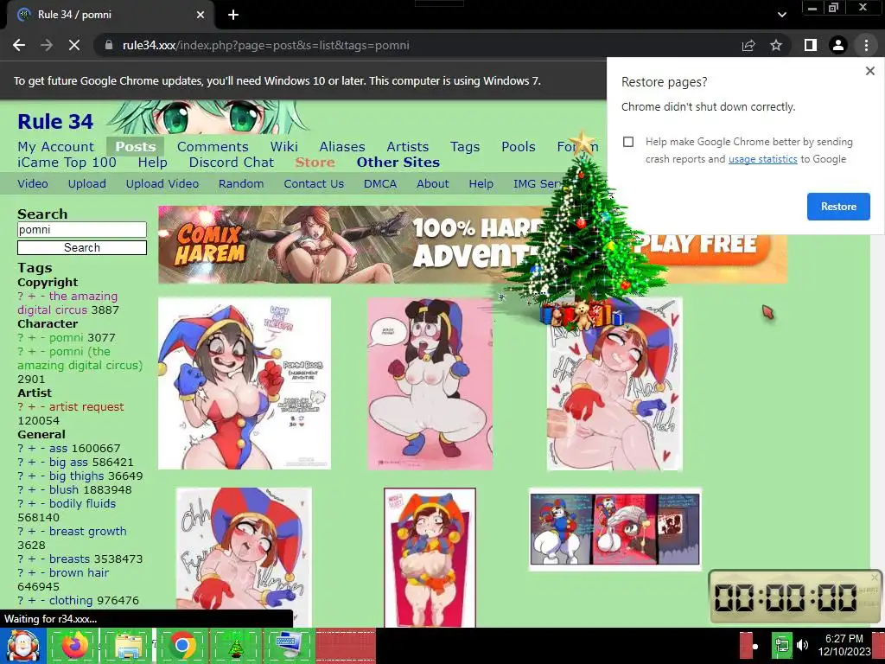Open the Aliases page
The width and height of the screenshot is (885, 664).
[342, 147]
